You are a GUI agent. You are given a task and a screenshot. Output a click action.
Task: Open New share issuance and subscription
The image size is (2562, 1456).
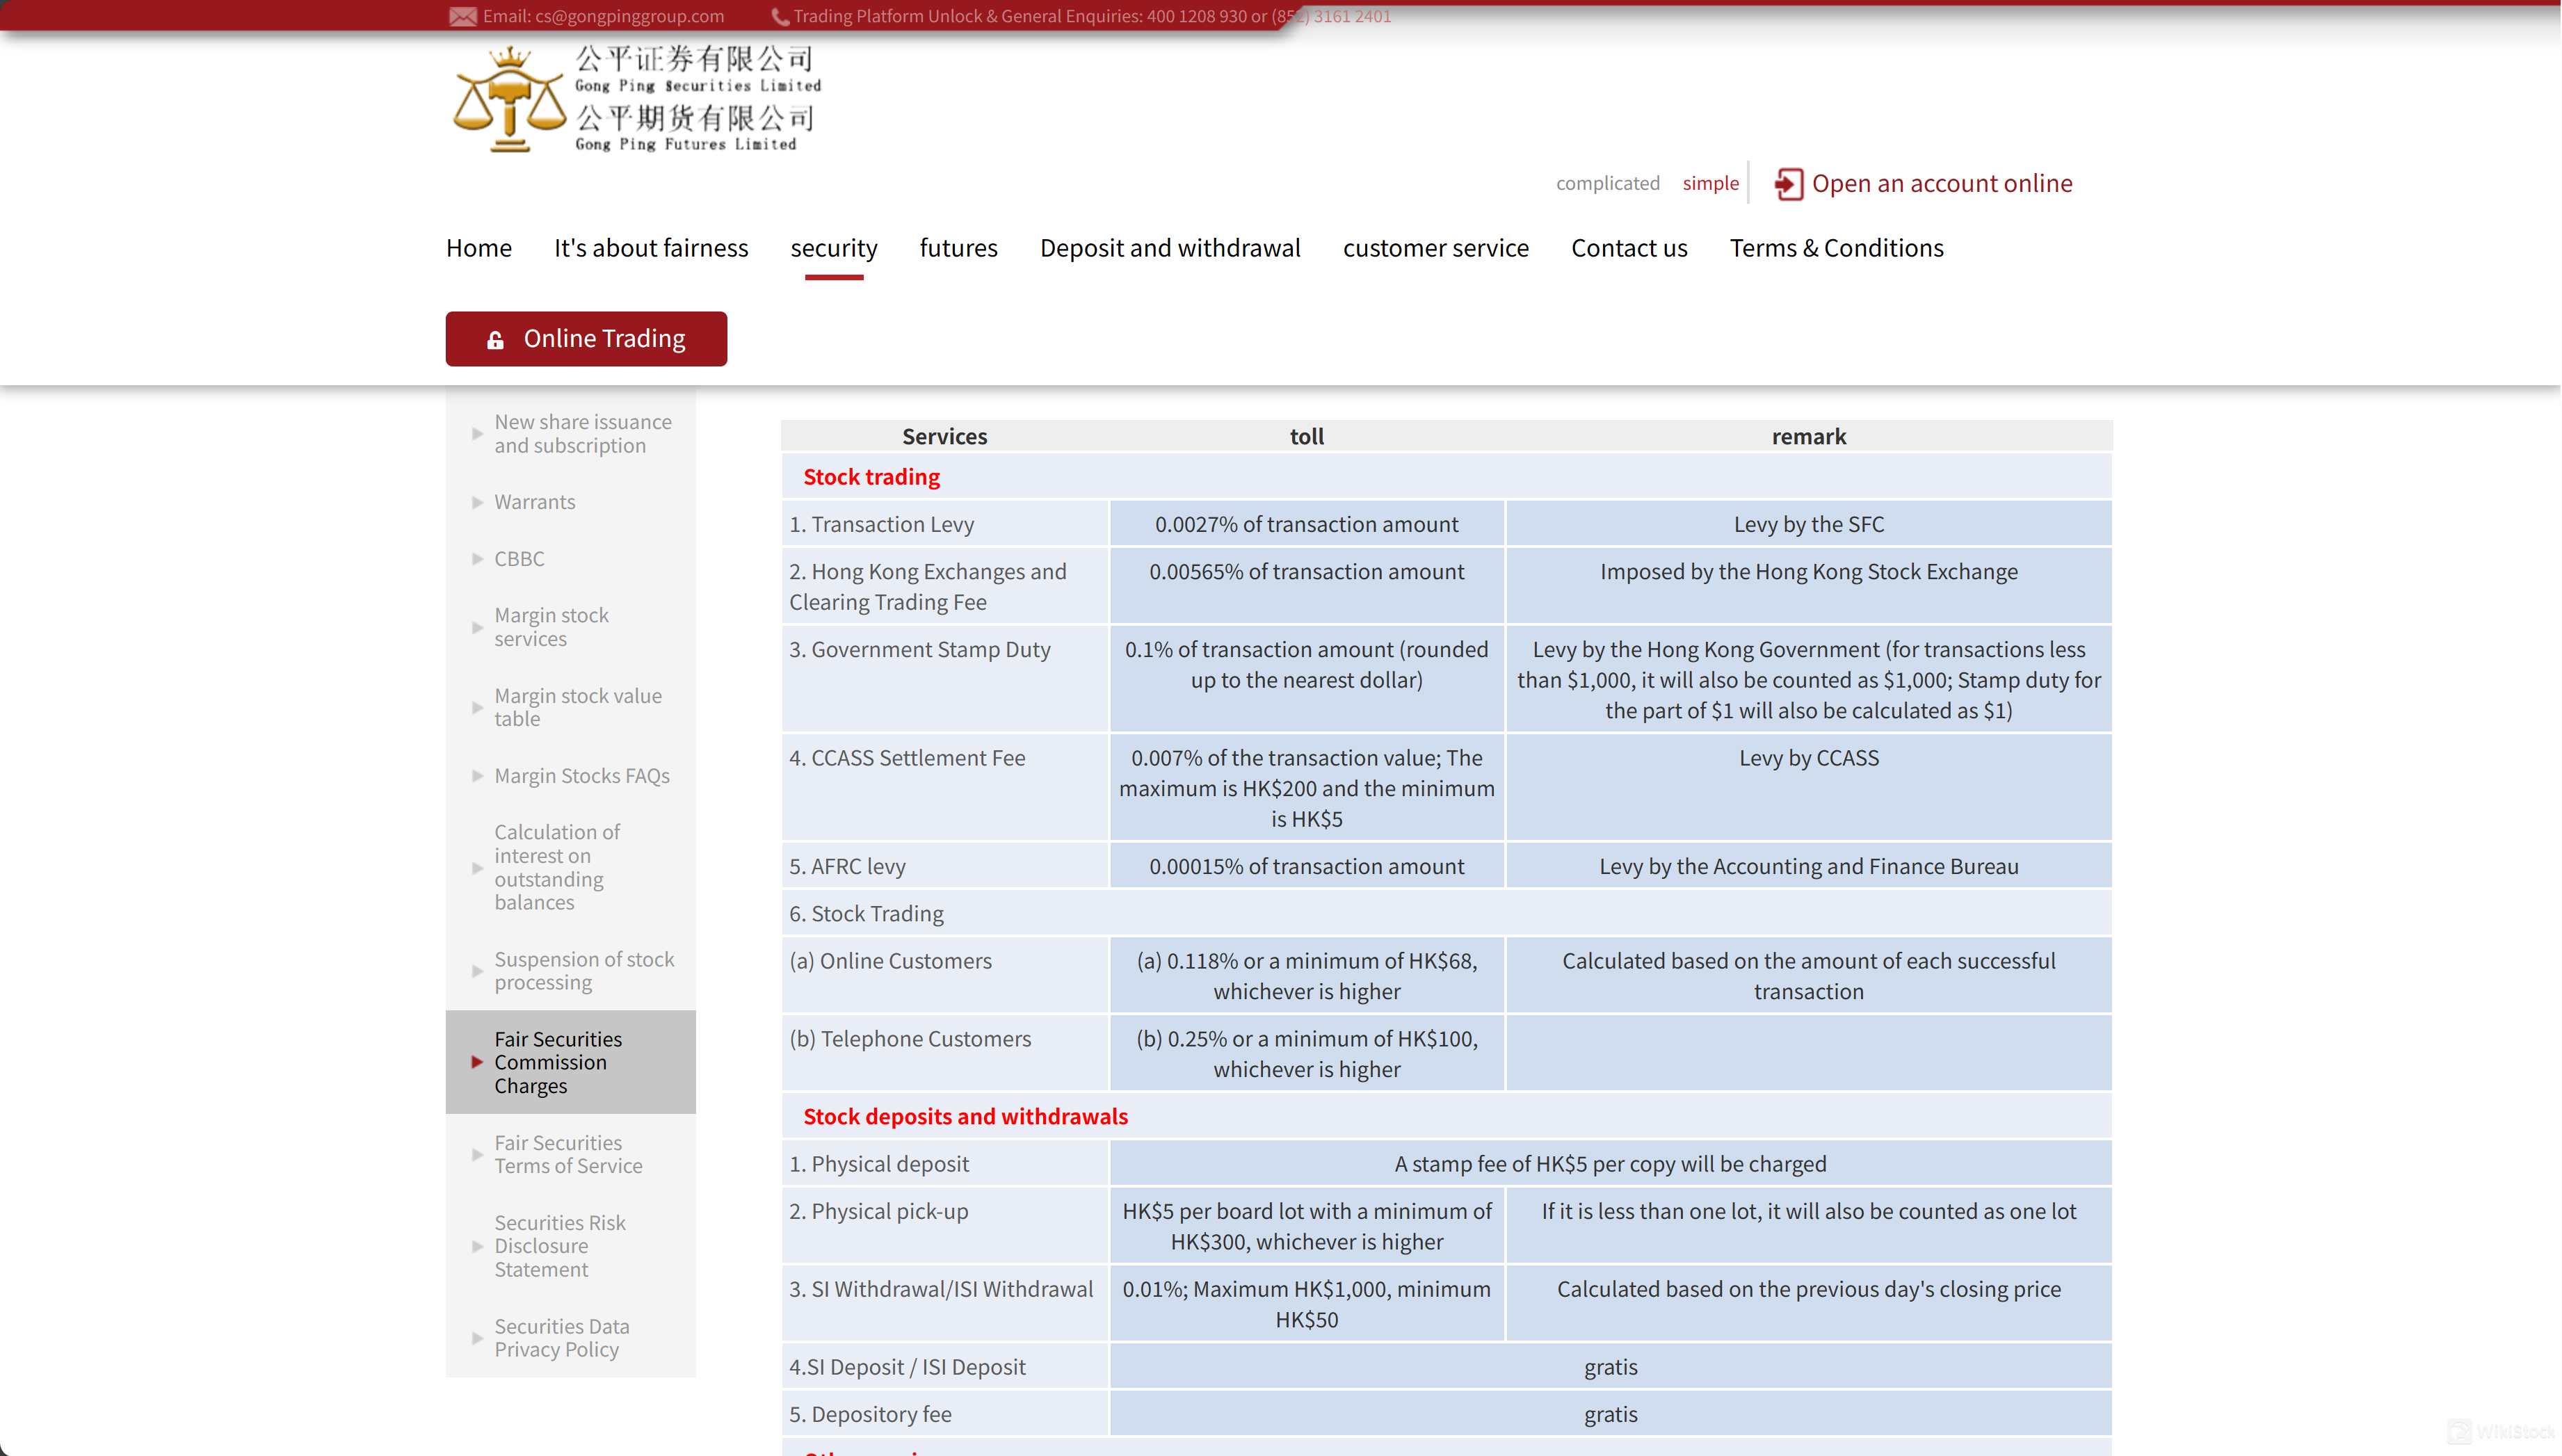582,434
